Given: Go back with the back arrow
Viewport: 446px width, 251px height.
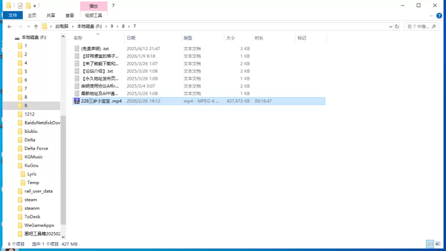Looking at the screenshot, I should coord(9,26).
